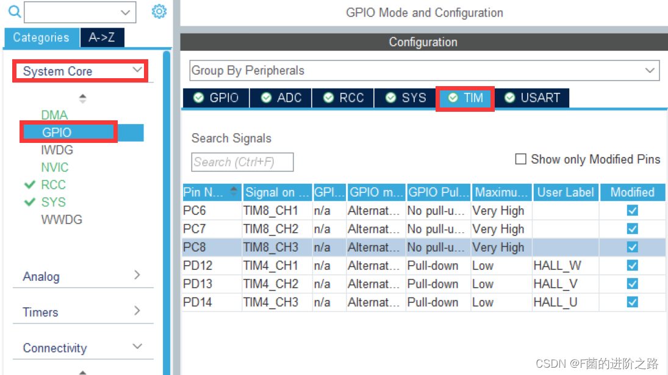668x375 pixels.
Task: Open the Group By Peripherals dropdown
Action: click(650, 70)
